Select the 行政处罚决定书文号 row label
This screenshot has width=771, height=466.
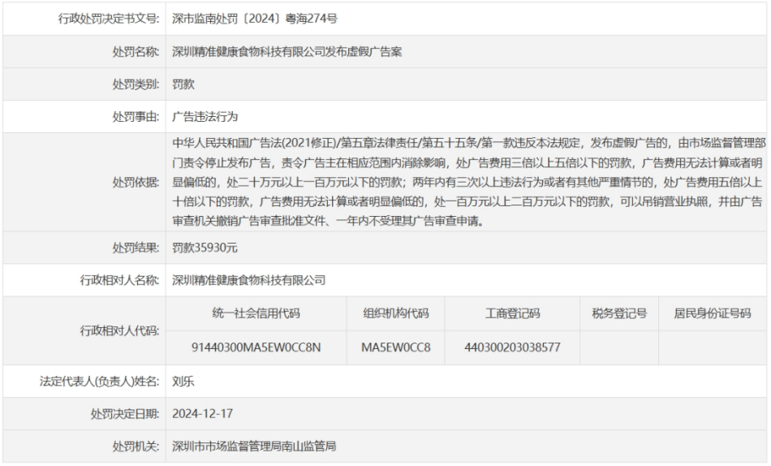click(109, 18)
